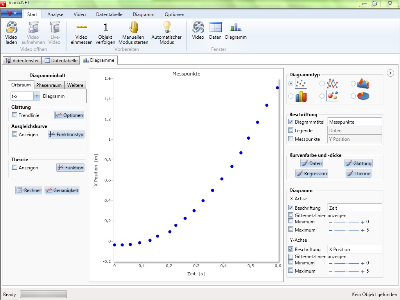This screenshot has height=300, width=400.
Task: Open Video einmessen calibration tool
Action: (x=82, y=27)
